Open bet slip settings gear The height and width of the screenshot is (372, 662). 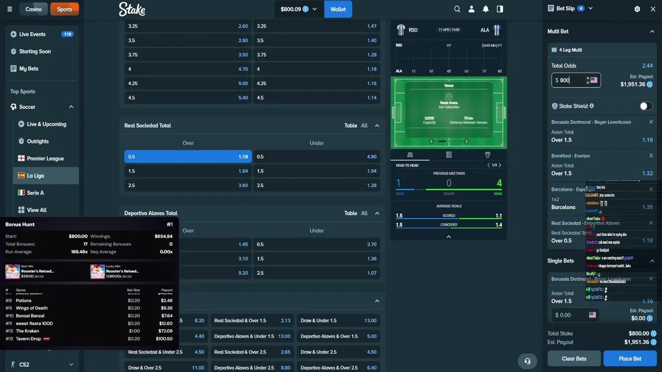point(637,9)
